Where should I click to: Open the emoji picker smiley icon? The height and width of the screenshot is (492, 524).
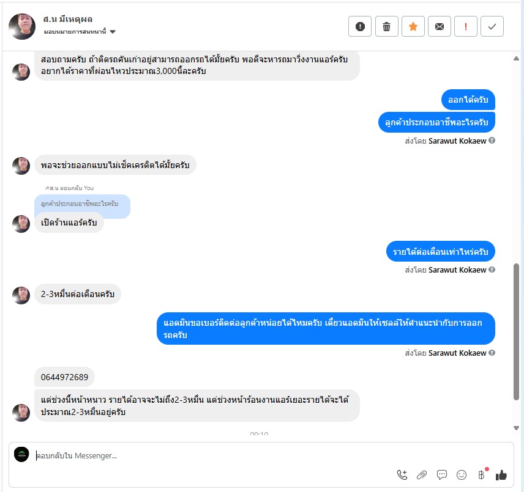(462, 475)
